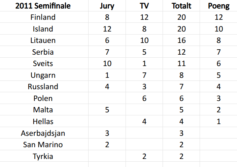Screen dimensions: 237x167
Task: Click the Totalt column header cell
Action: coord(181,5)
